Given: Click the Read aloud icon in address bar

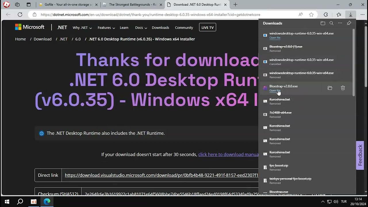Looking at the screenshot, I should point(300,15).
